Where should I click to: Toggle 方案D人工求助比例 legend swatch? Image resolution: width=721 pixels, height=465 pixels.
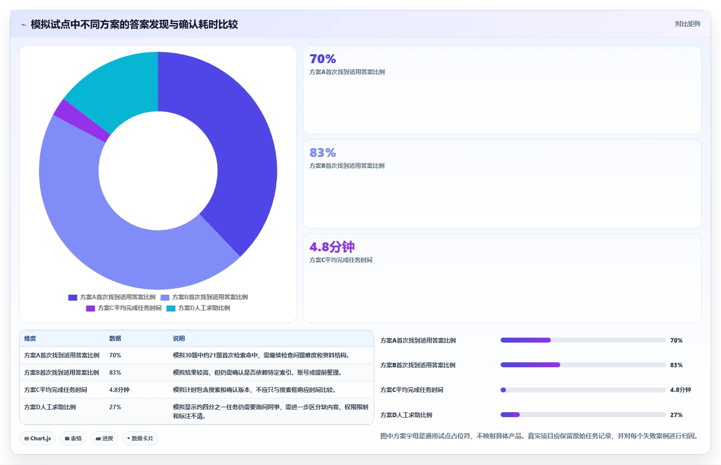(x=171, y=308)
